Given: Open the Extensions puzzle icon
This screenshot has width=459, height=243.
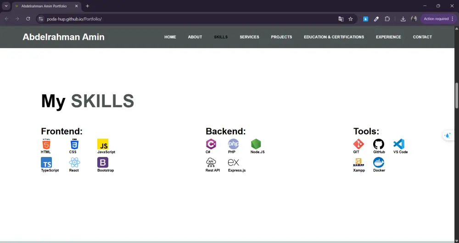Looking at the screenshot, I should [387, 19].
